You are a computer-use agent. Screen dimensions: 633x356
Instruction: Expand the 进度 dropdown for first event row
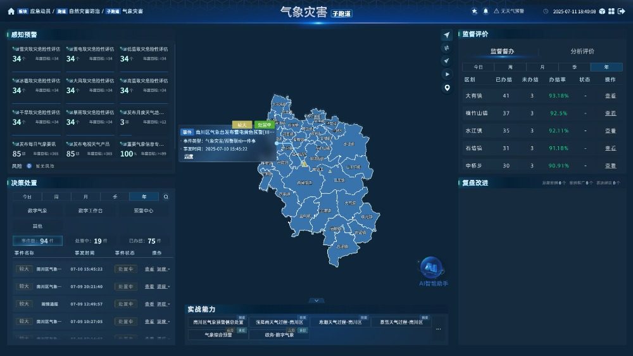163,269
